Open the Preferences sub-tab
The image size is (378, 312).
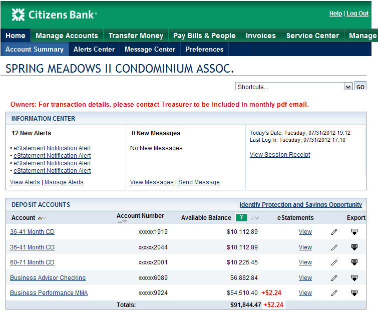click(x=204, y=49)
